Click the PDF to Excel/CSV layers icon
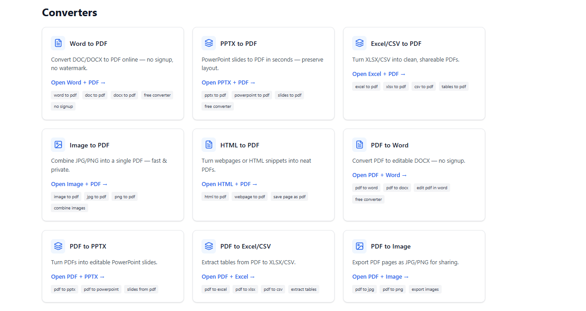 209,246
